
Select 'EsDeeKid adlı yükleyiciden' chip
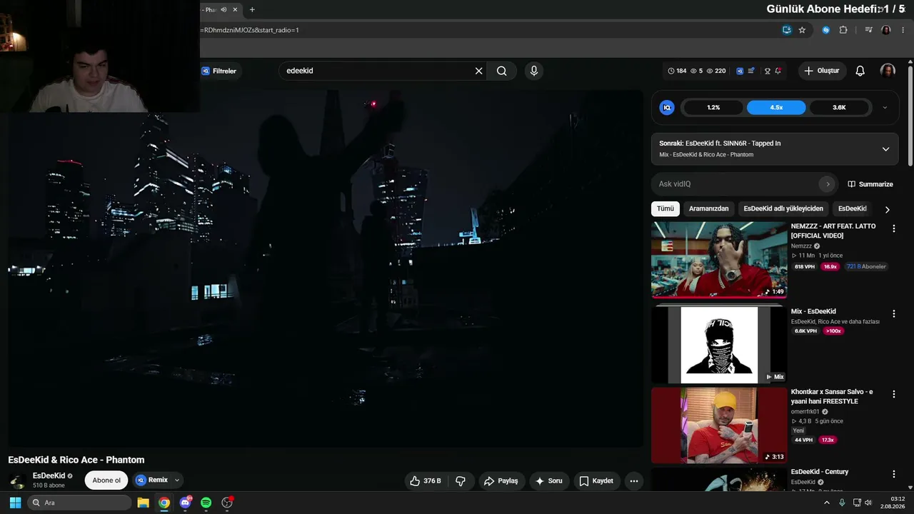point(783,208)
